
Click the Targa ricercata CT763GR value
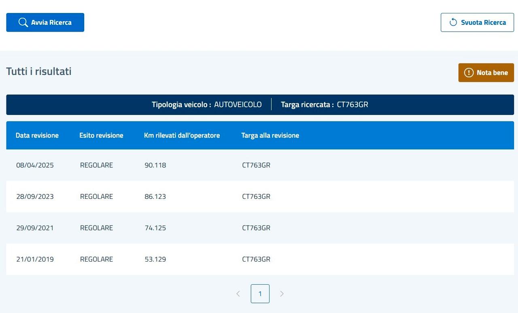pyautogui.click(x=352, y=104)
